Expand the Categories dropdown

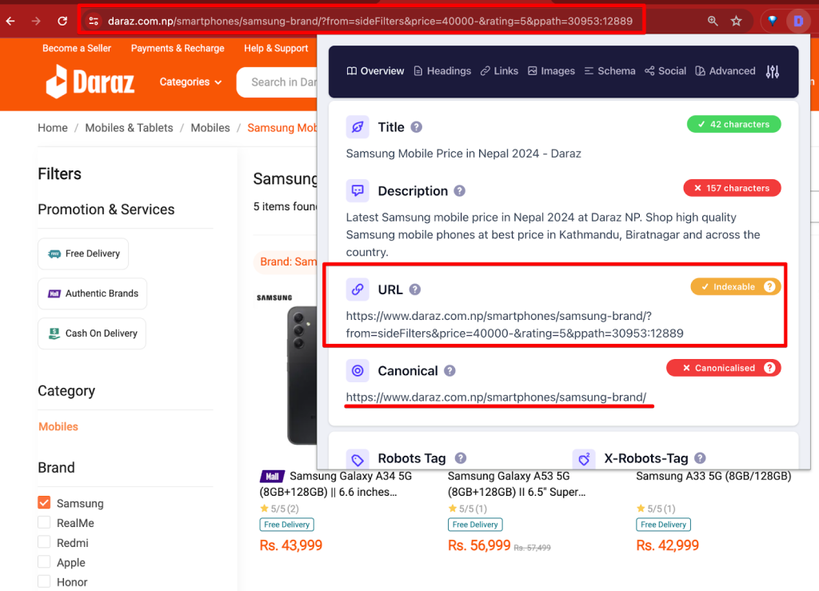[x=190, y=82]
